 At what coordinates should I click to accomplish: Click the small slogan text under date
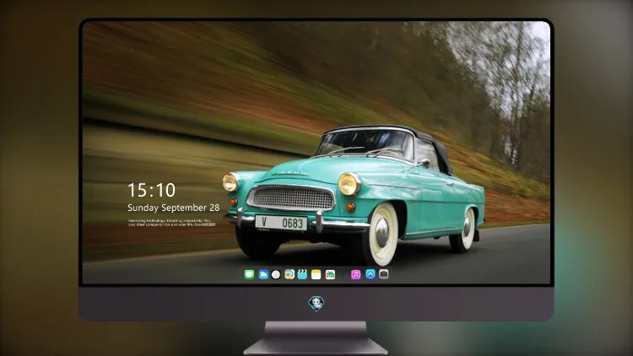(171, 223)
